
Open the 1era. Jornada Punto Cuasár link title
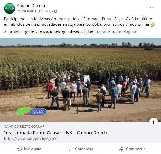click(x=56, y=133)
